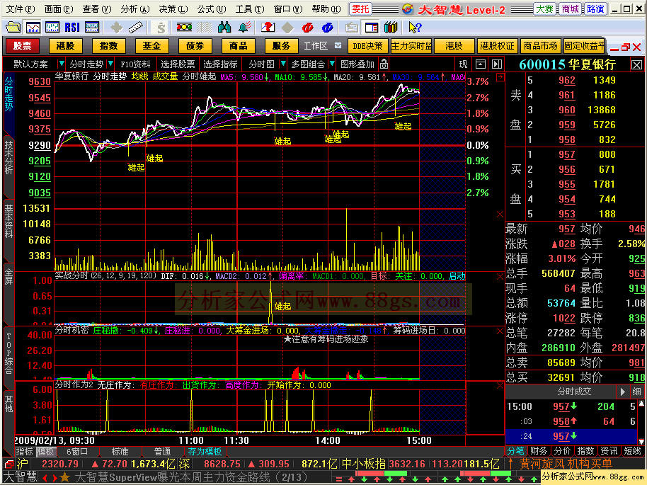Image resolution: width=647 pixels, height=485 pixels.
Task: Click the traffic light signal icon
Action: pyautogui.click(x=184, y=28)
